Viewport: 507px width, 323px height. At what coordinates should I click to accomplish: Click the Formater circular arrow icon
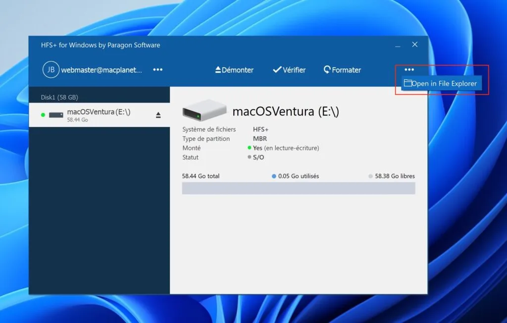pyautogui.click(x=326, y=70)
